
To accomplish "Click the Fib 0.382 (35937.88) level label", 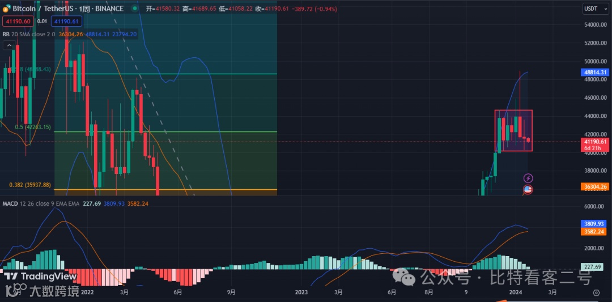I will (31, 185).
